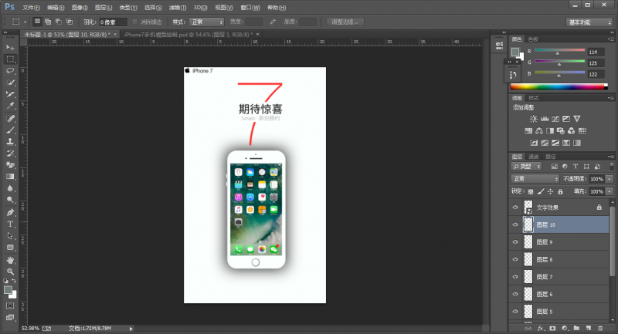Select the Zoom tool in toolbar
Viewport: 618px width, 334px height.
[x=11, y=272]
